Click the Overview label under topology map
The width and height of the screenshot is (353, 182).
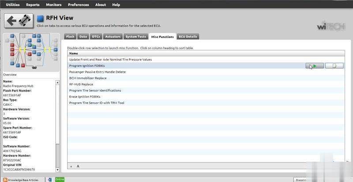[10, 74]
